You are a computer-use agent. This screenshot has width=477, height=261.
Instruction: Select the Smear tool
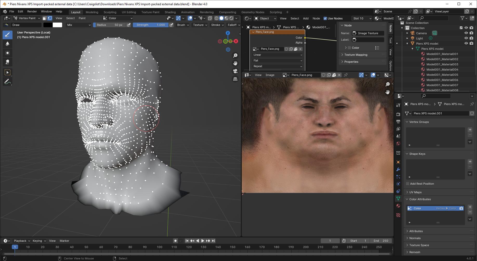(x=8, y=62)
